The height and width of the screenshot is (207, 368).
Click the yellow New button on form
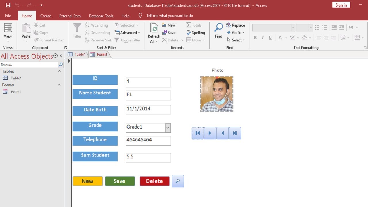(x=87, y=181)
